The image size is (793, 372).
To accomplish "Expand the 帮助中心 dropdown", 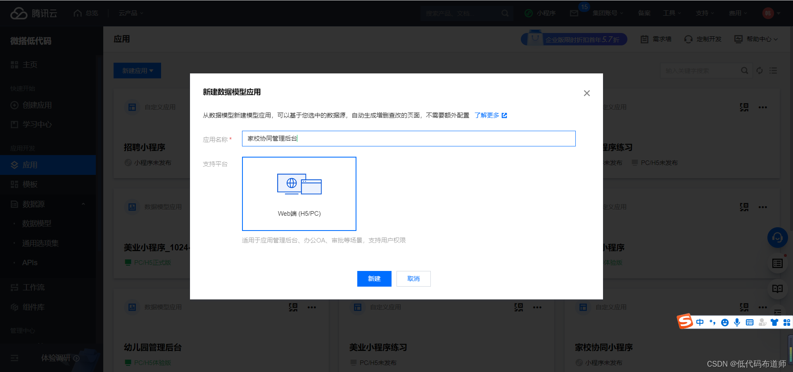I will (756, 39).
